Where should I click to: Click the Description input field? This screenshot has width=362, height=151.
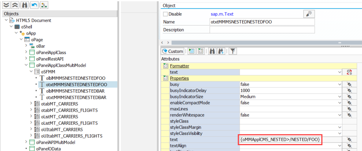pyautogui.click(x=262, y=30)
